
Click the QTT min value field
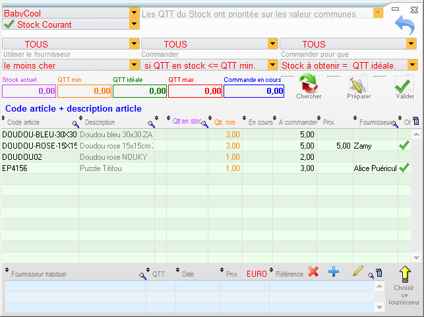84,91
